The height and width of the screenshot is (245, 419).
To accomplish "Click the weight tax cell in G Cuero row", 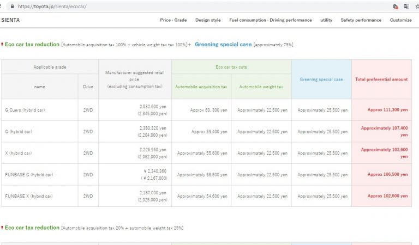I will pos(262,110).
